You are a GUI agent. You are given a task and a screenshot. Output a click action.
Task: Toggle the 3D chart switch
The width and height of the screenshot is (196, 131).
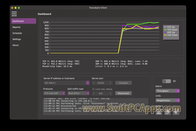167,81
